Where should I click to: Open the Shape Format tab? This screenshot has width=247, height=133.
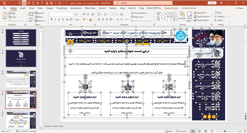(171, 8)
